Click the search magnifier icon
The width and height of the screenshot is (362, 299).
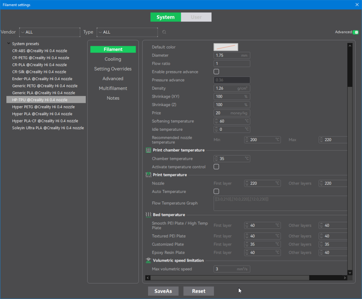164,32
